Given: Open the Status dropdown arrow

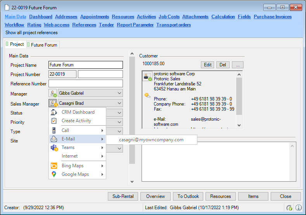Looking at the screenshot, I should [119, 113].
